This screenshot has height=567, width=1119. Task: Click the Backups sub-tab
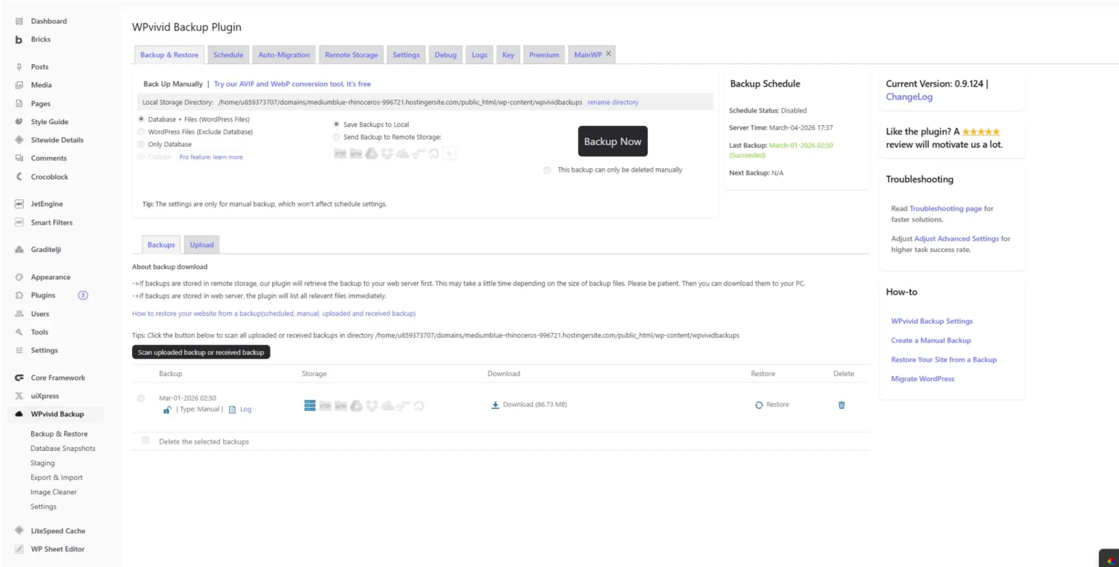tap(161, 245)
